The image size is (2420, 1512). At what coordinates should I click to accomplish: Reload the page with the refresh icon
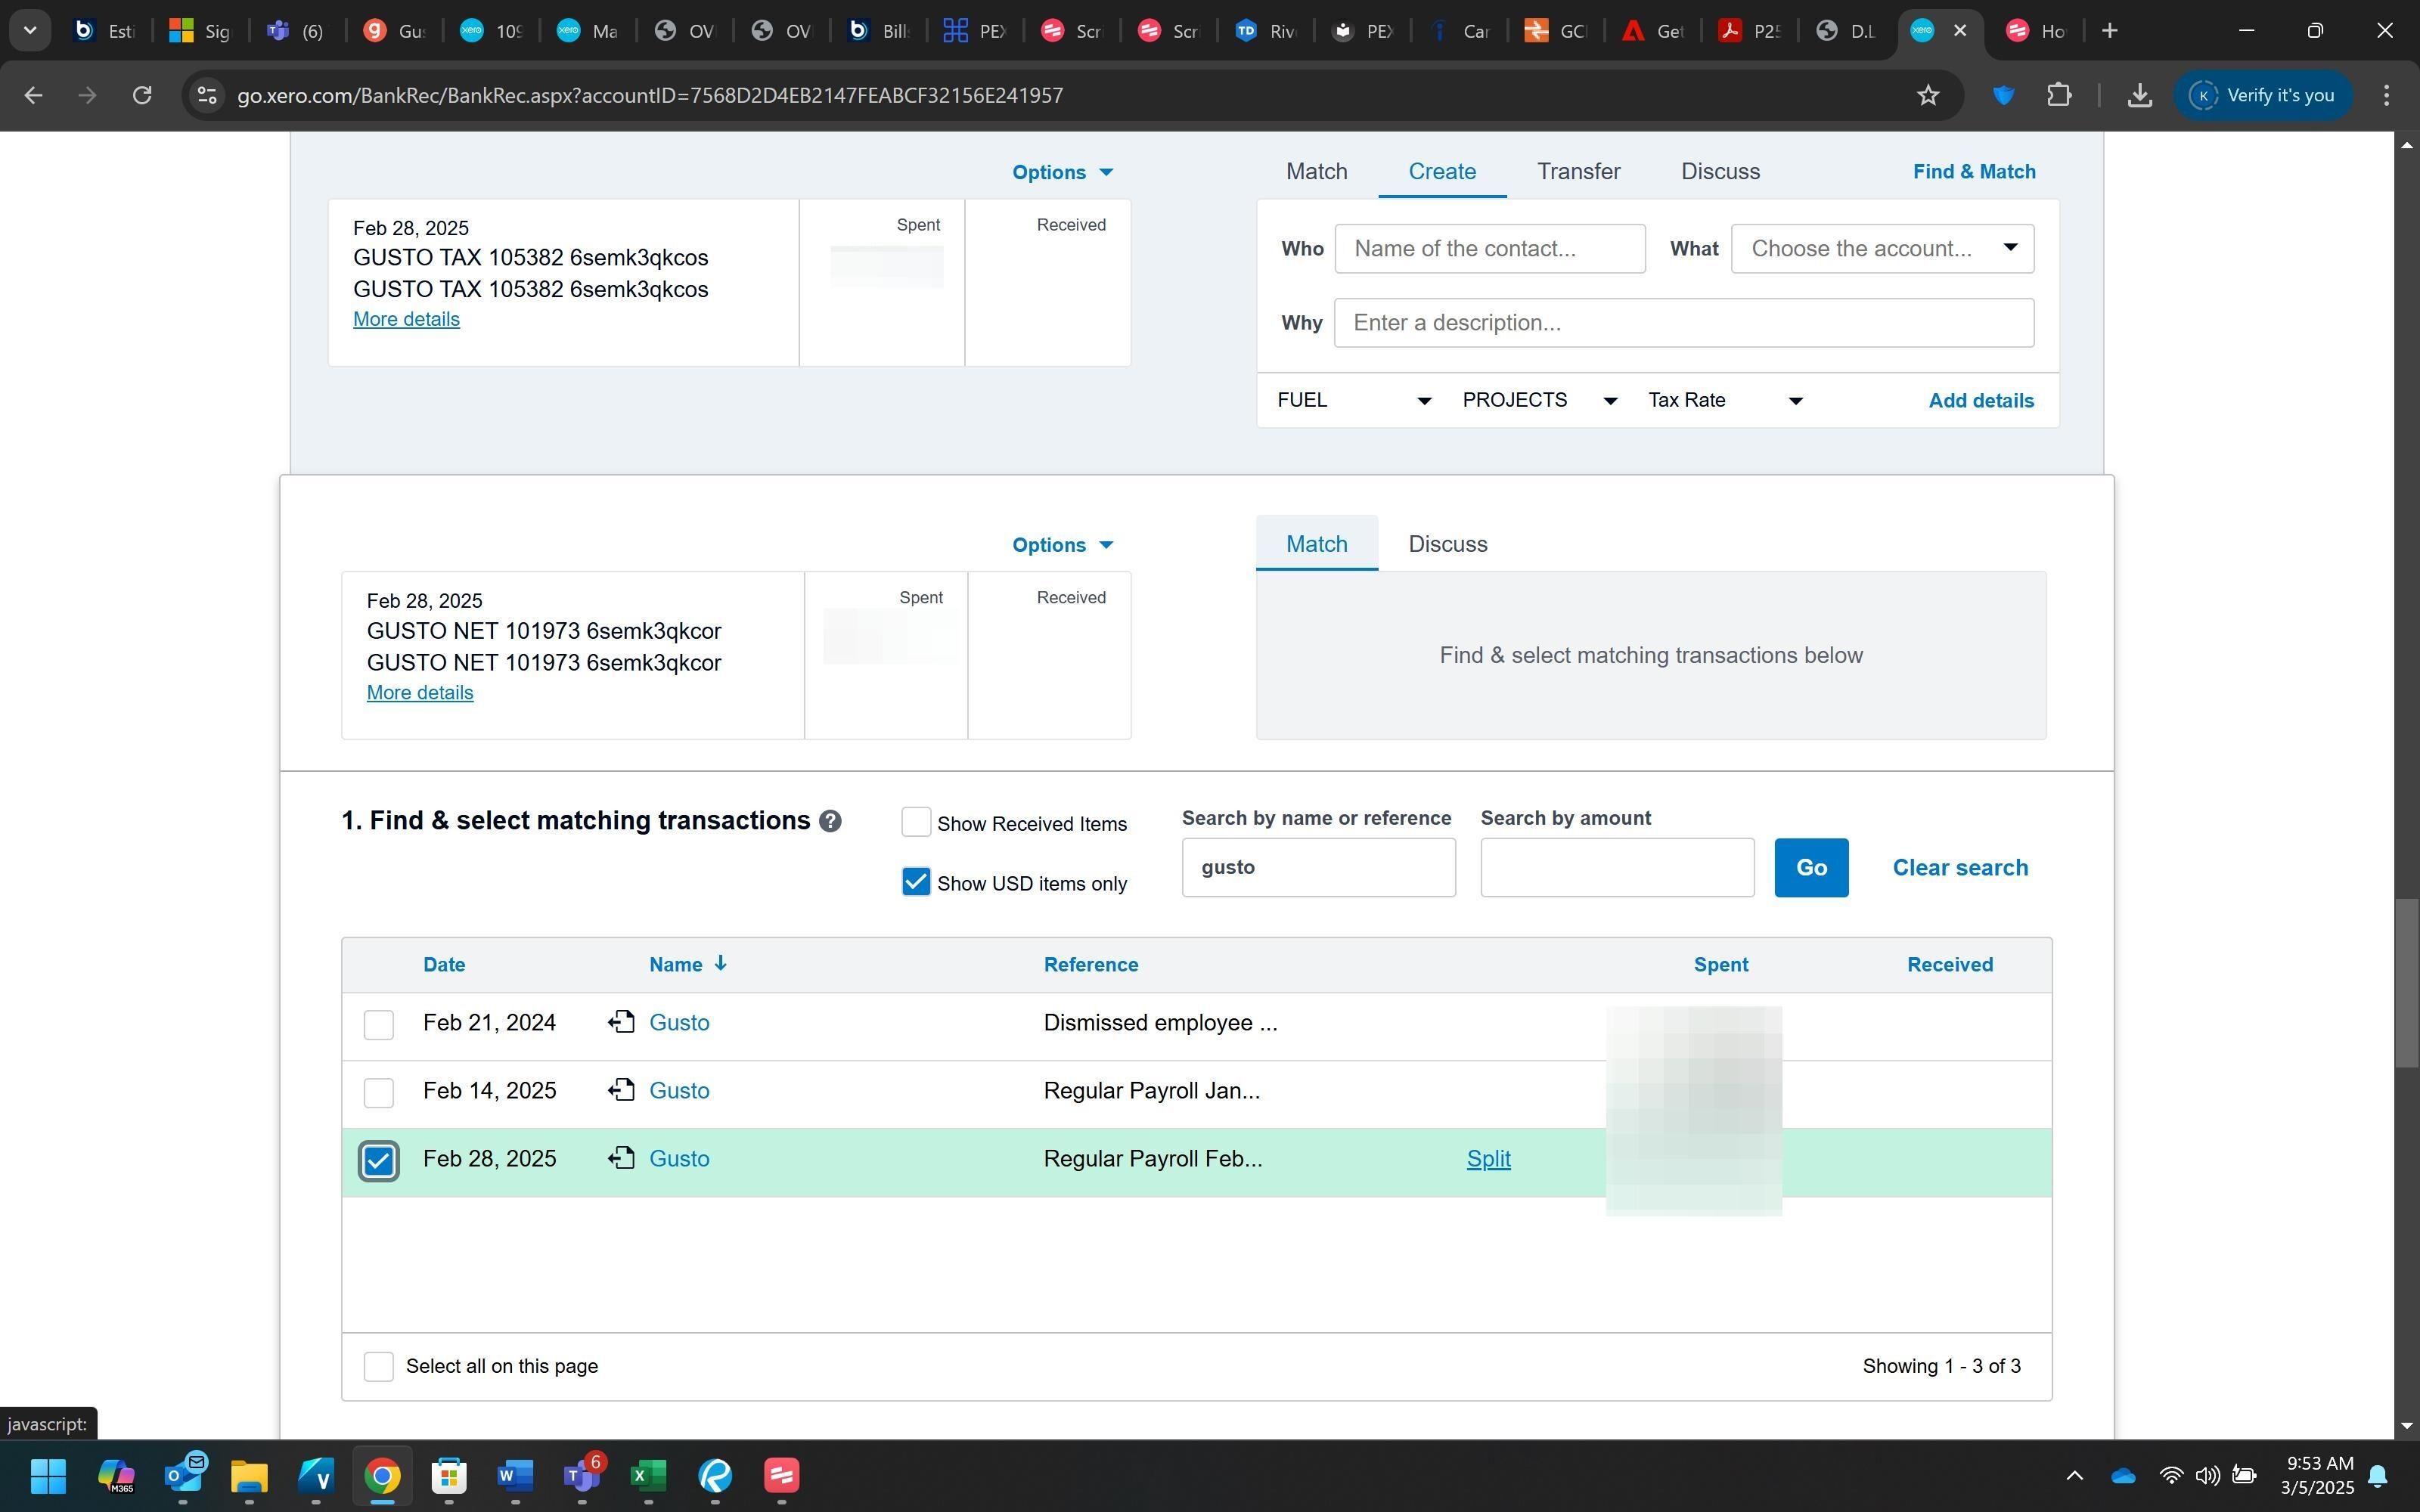point(142,95)
